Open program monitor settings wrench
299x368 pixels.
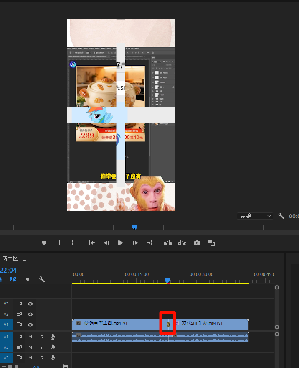pos(281,216)
